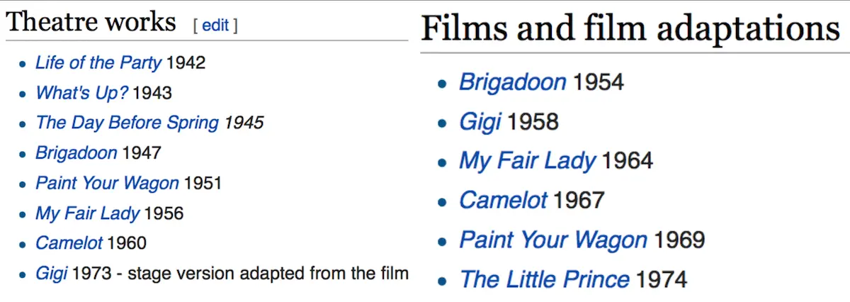Open the My Fair Lady 1964 film link
This screenshot has height=302, width=850.
click(x=527, y=161)
